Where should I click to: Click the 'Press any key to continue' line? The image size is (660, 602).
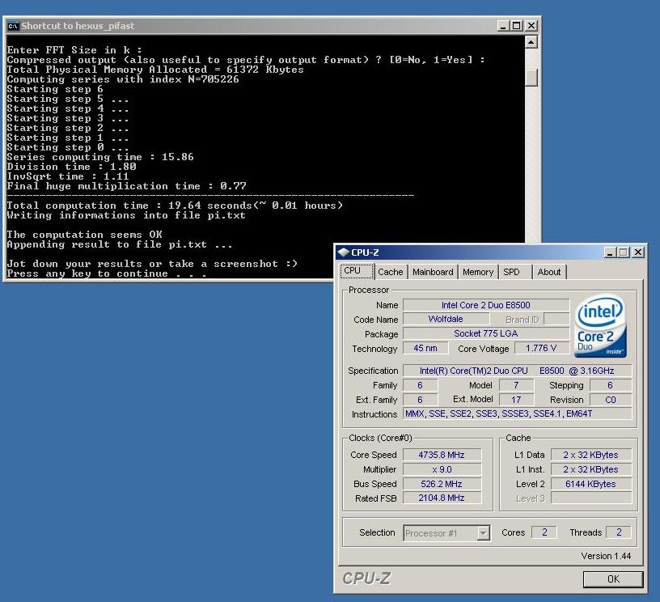[x=107, y=273]
